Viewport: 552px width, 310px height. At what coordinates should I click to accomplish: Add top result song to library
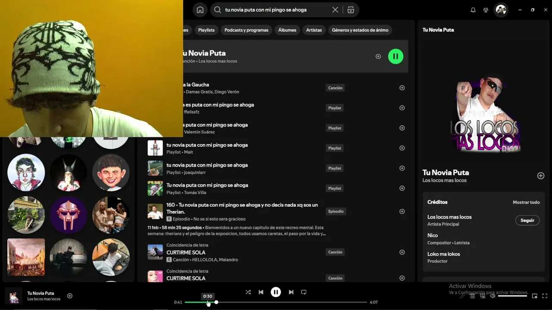tap(378, 56)
